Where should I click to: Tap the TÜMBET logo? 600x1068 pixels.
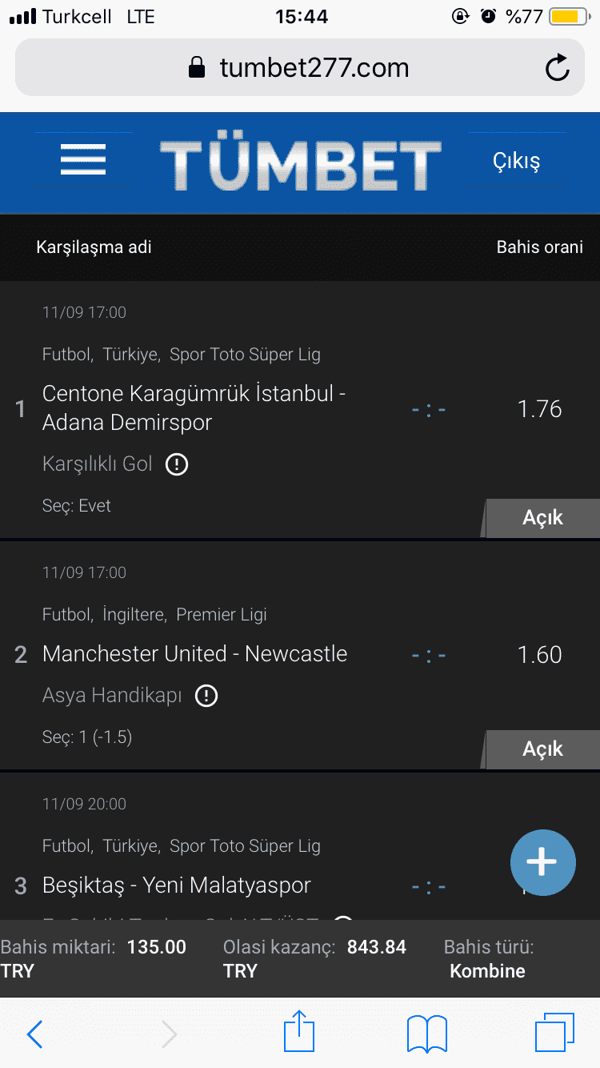[x=300, y=165]
